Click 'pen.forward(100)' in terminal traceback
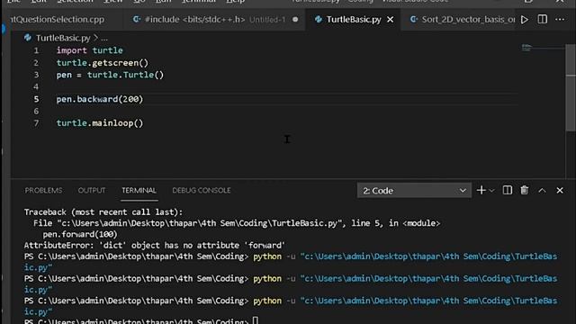Viewport: 576px width, 324px height. [x=80, y=234]
